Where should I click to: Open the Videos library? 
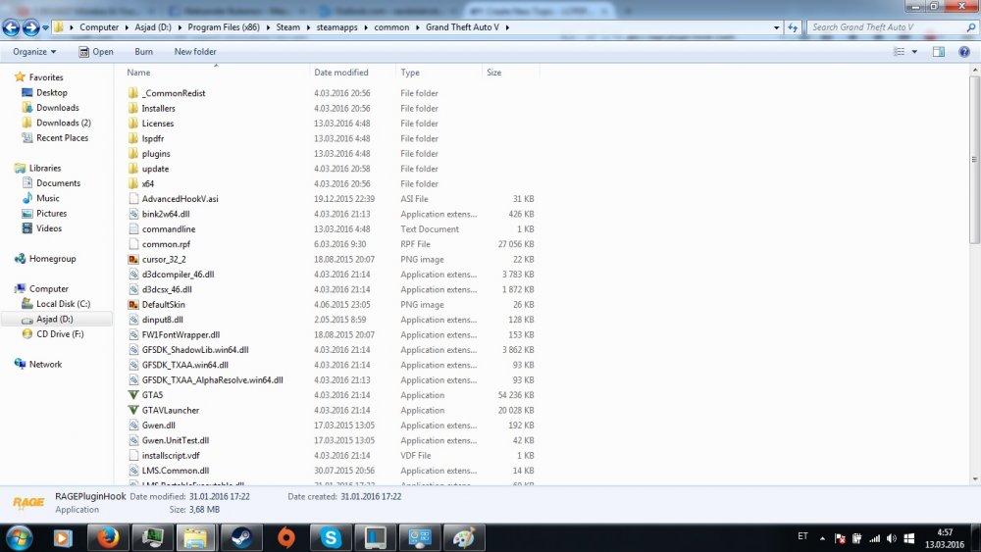click(49, 228)
